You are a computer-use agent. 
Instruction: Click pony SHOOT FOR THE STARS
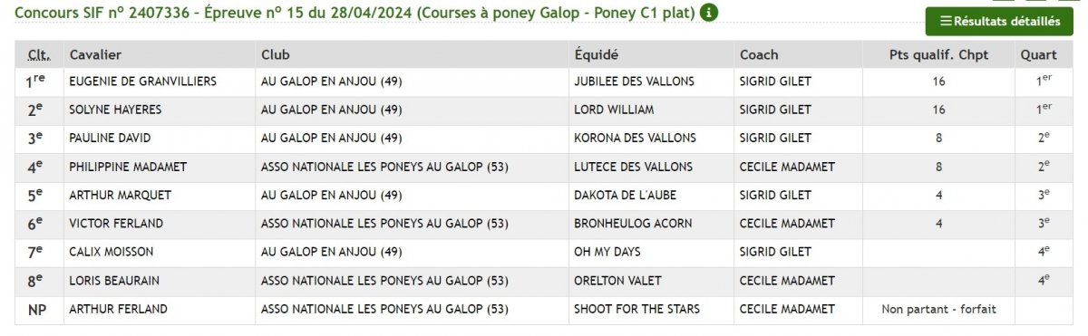coord(636,309)
